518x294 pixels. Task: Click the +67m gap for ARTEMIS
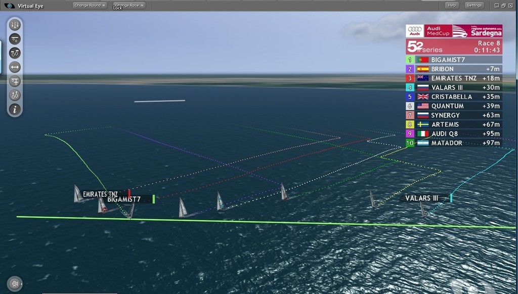coord(491,124)
